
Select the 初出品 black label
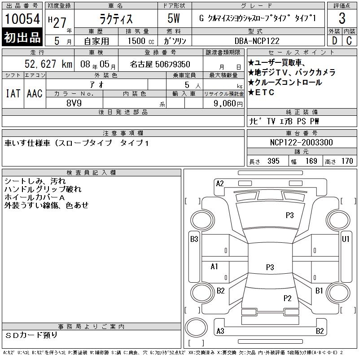click(22, 37)
